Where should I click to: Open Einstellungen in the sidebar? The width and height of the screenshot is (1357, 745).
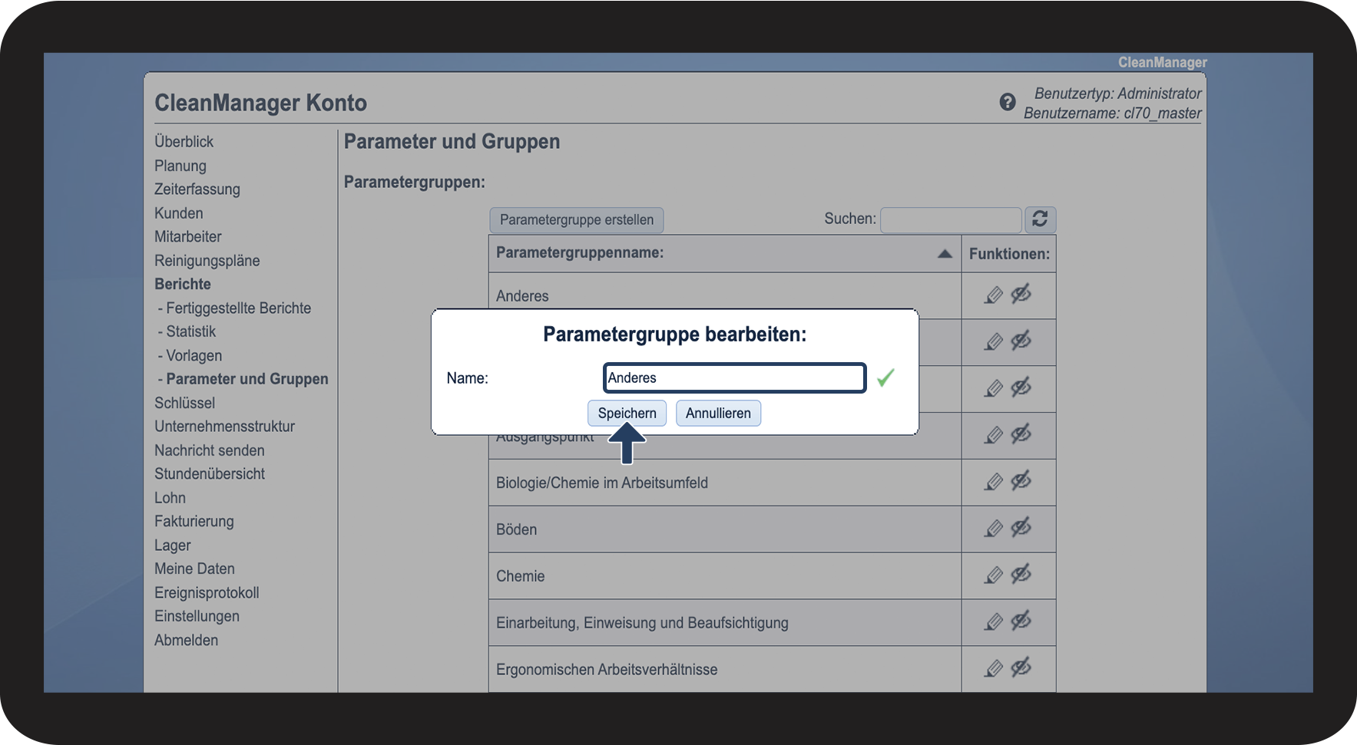tap(197, 616)
